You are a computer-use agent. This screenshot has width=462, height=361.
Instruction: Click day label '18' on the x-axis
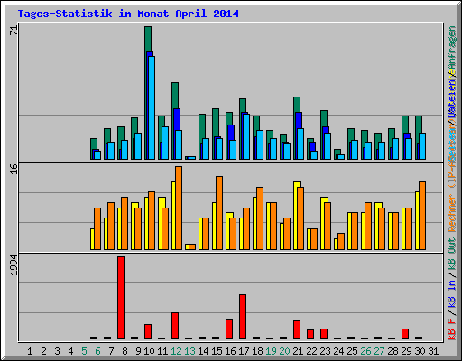(x=257, y=351)
